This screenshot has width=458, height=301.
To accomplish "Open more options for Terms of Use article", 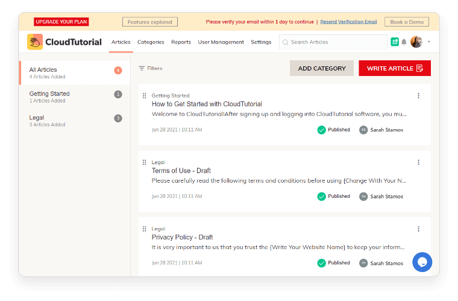I will click(418, 162).
